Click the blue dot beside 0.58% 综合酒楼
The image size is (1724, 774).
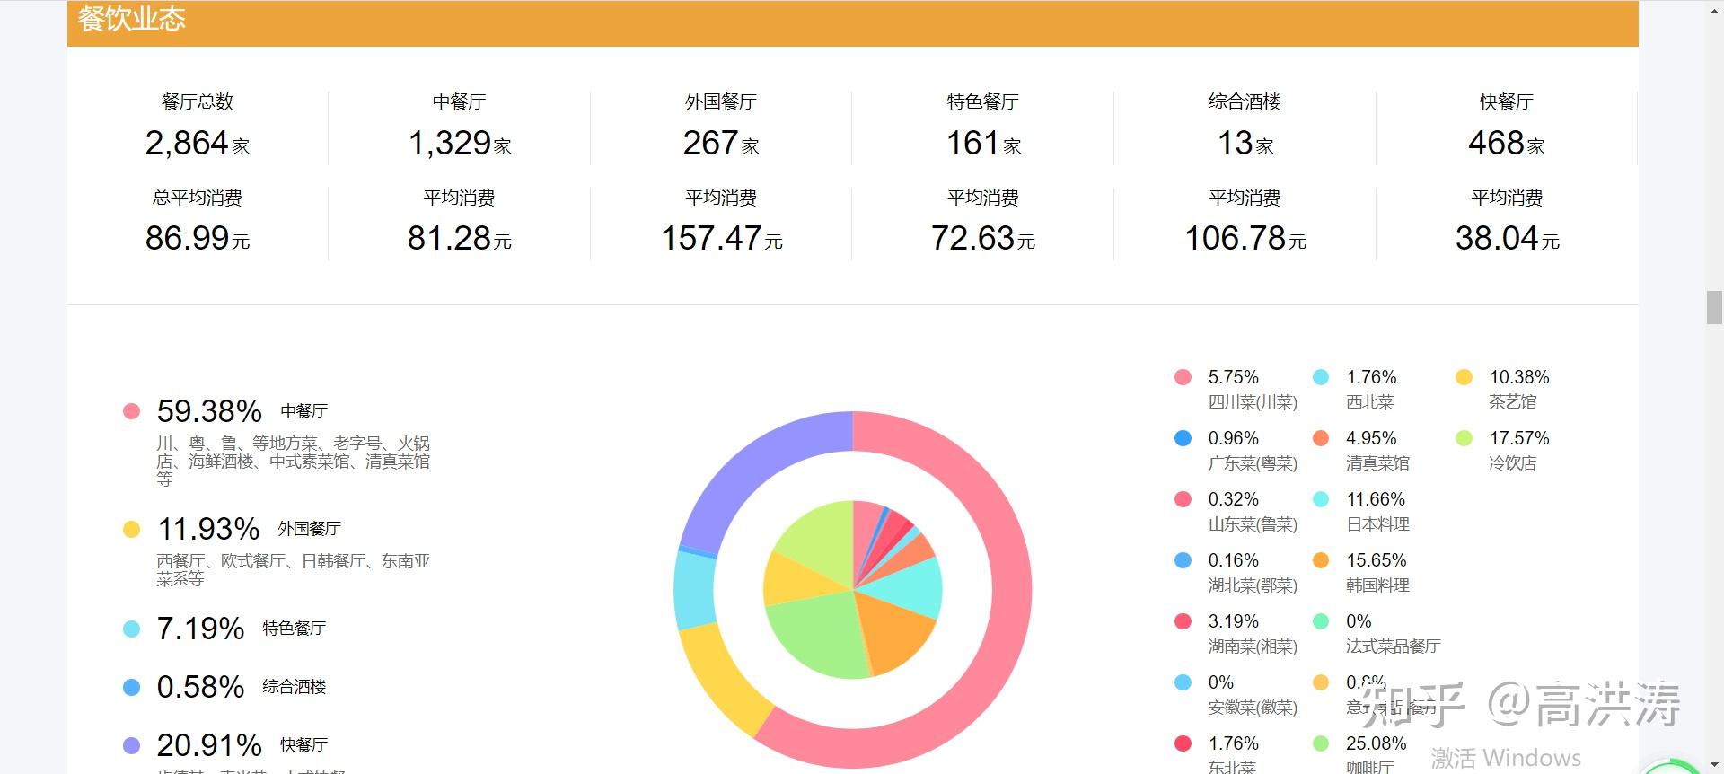(x=131, y=687)
